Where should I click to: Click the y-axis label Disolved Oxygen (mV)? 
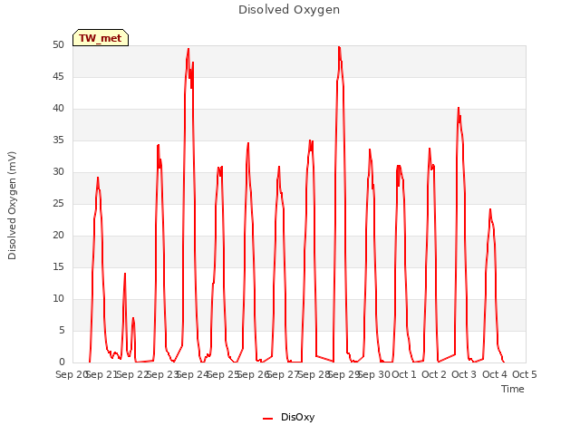[12, 206]
